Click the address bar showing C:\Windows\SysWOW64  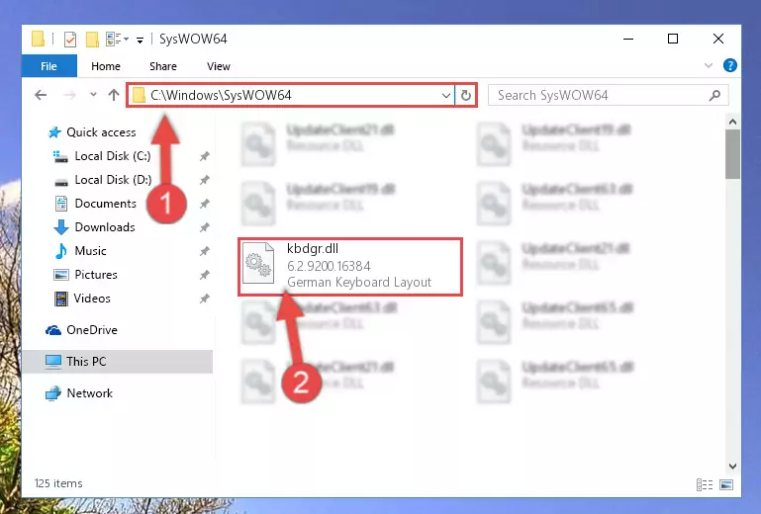coord(291,95)
